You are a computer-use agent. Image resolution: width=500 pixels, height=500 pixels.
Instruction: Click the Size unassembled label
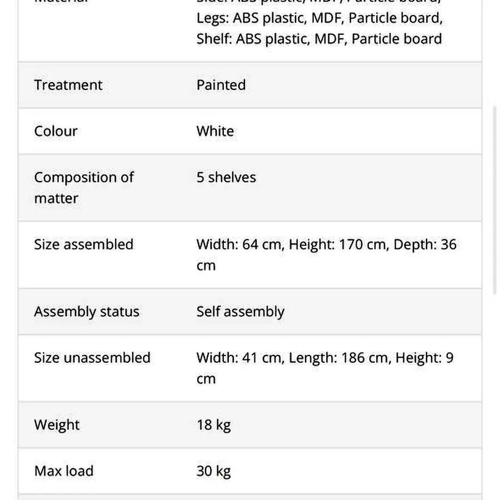(92, 358)
